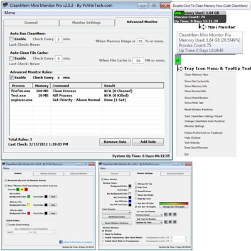Click app icon in Advanced Monitor window title bar
The image size is (251, 251).
click(5, 5)
